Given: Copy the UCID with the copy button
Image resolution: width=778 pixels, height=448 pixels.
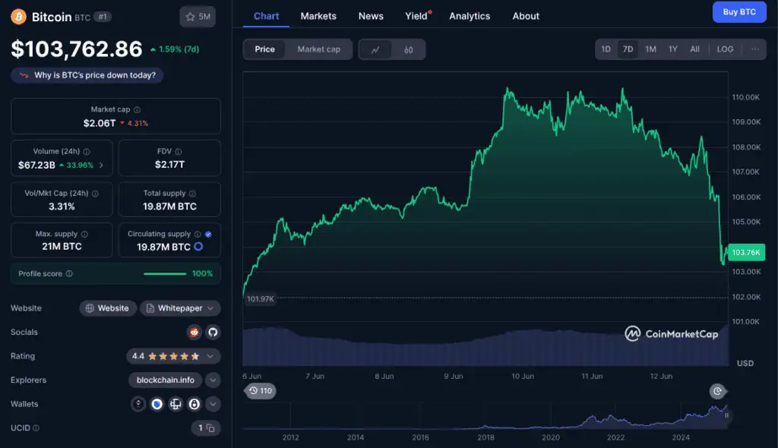Looking at the screenshot, I should pyautogui.click(x=210, y=428).
